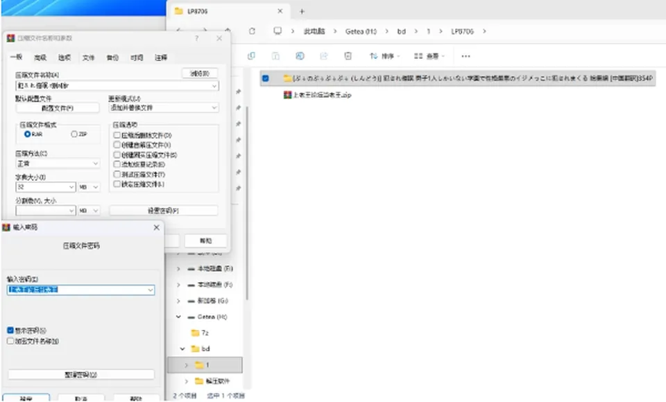Image resolution: width=666 pixels, height=402 pixels.
Task: Click the 7z folder icon in tree
Action: coord(195,333)
